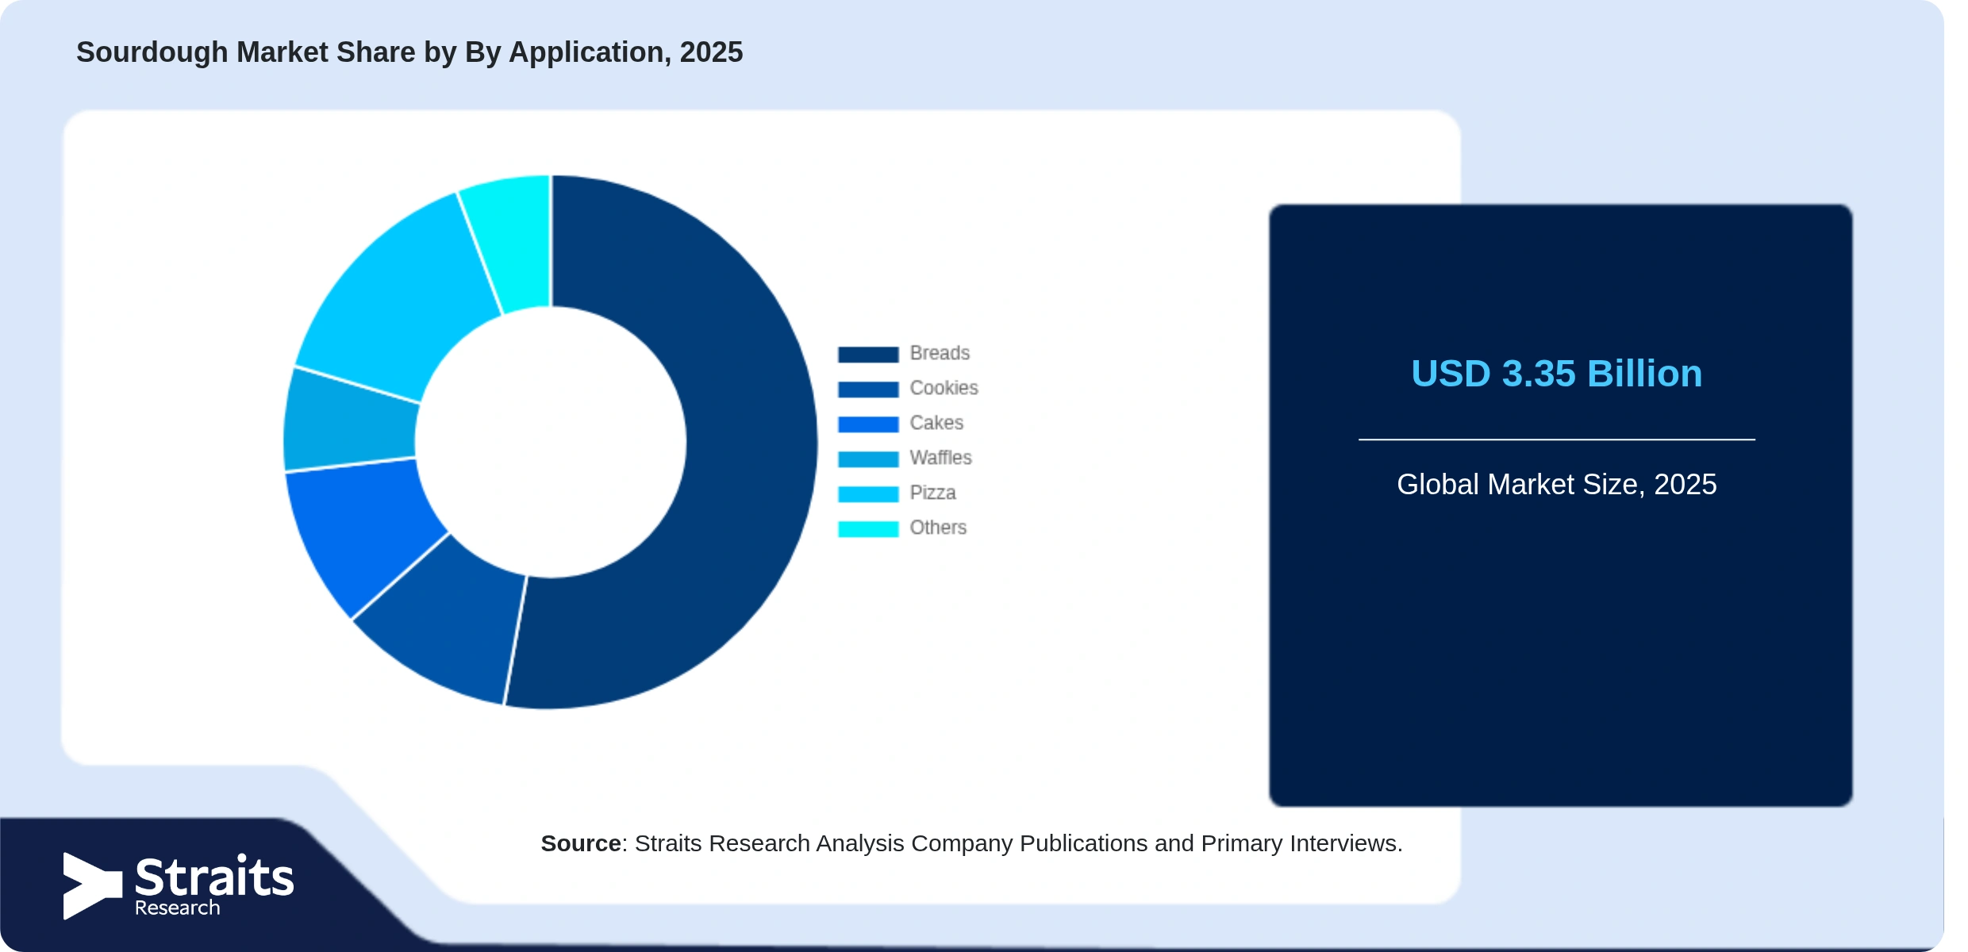Click the chart title Sourdough Market Share

click(409, 52)
